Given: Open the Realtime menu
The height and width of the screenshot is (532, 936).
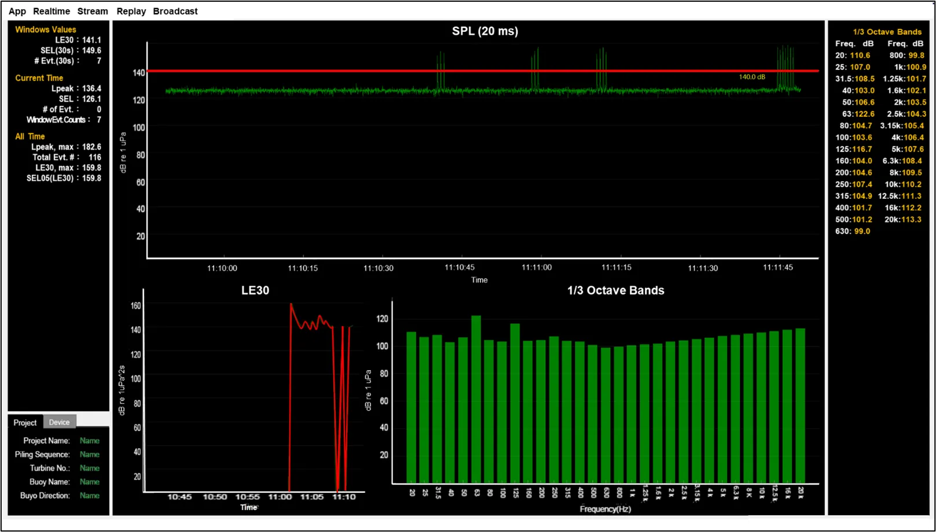Looking at the screenshot, I should [x=52, y=11].
